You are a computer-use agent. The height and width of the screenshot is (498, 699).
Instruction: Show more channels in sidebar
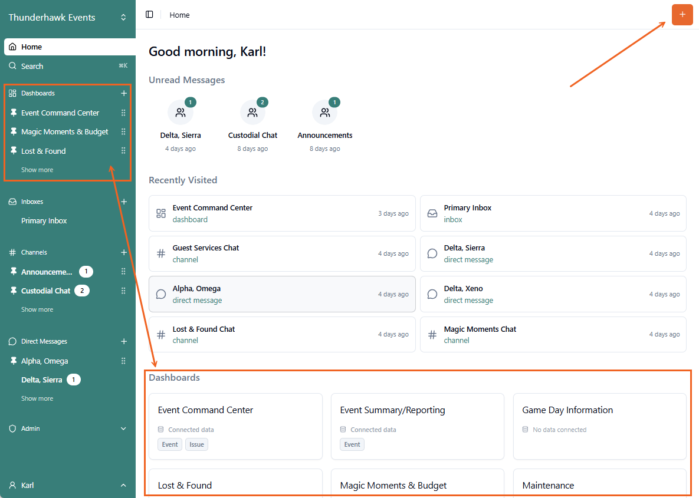click(37, 309)
